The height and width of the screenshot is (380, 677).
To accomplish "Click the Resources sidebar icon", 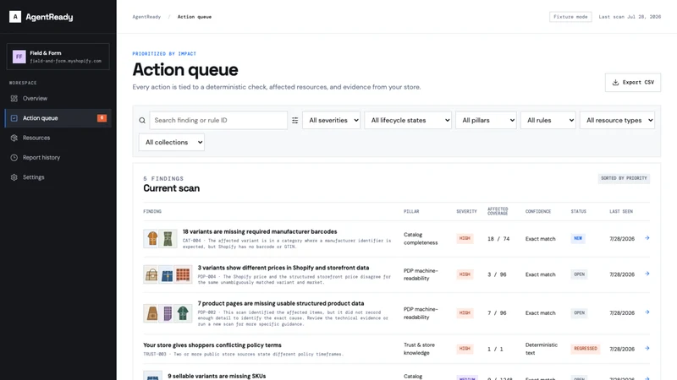I will 14,138.
